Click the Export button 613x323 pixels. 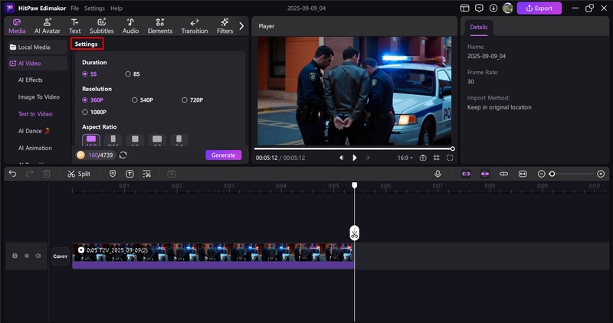(x=539, y=8)
